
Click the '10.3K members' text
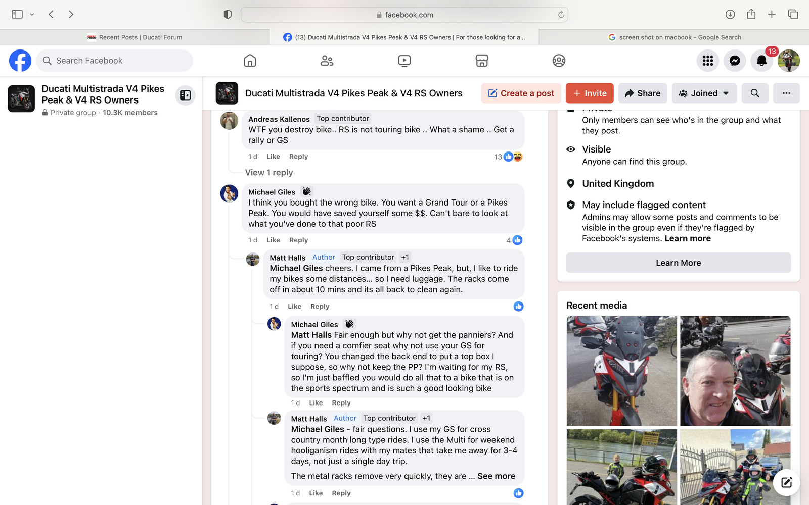(130, 113)
